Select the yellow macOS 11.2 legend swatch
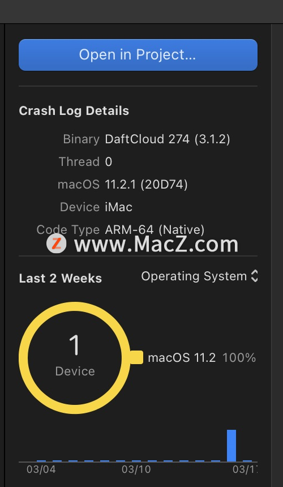The width and height of the screenshot is (283, 487). click(x=136, y=357)
